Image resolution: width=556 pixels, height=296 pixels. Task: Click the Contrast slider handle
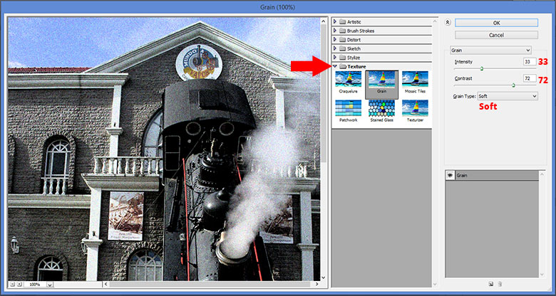514,85
